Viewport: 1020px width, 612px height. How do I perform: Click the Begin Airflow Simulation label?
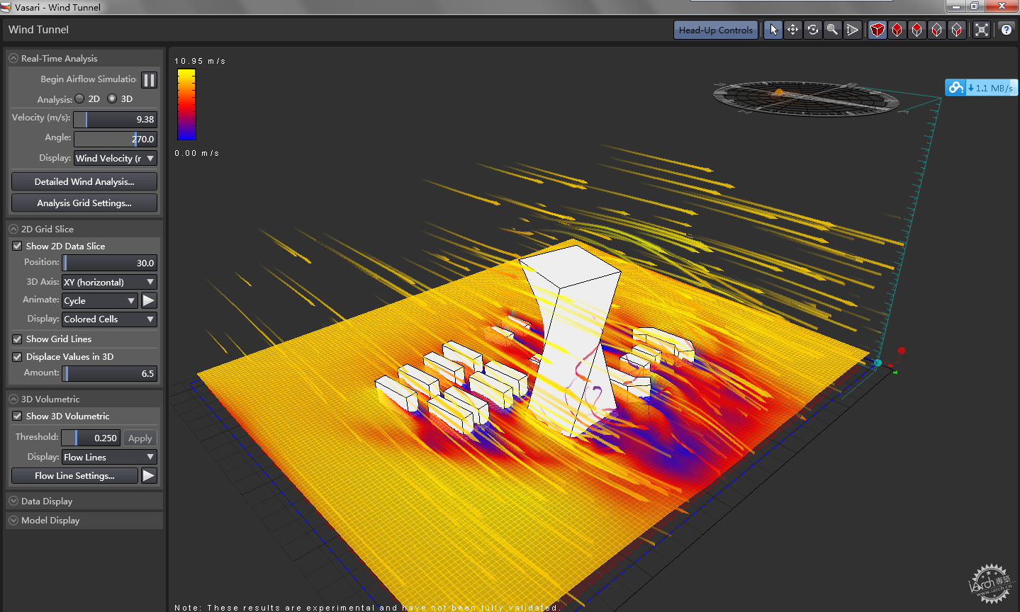(88, 79)
